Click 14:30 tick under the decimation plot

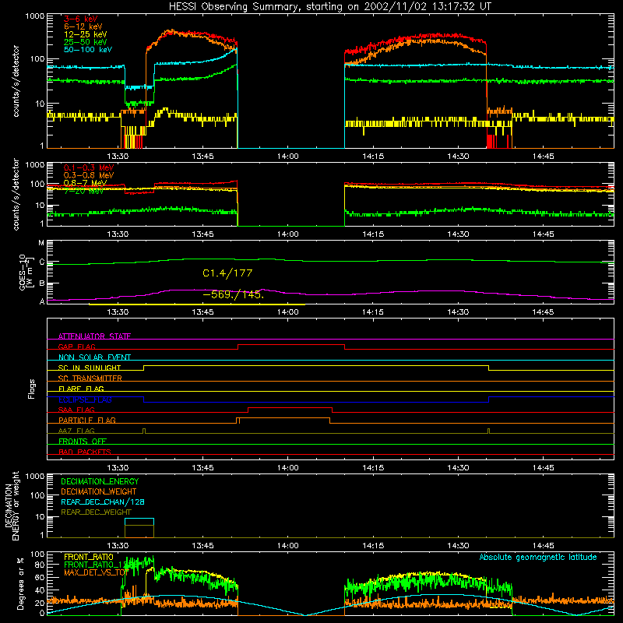point(458,546)
